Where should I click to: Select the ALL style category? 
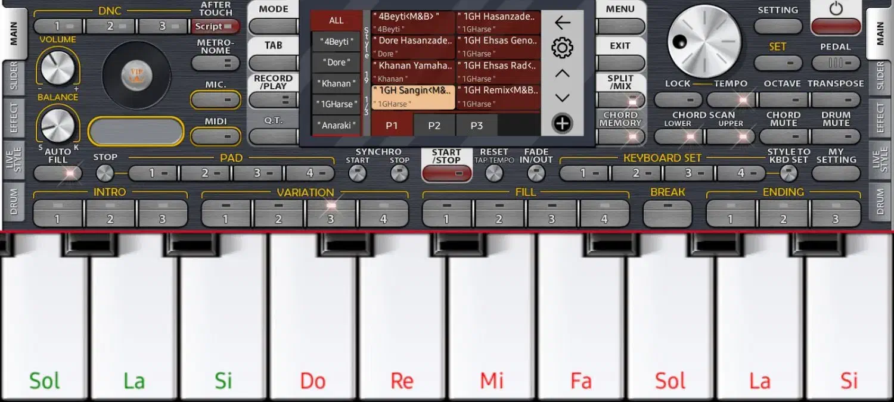coord(336,20)
